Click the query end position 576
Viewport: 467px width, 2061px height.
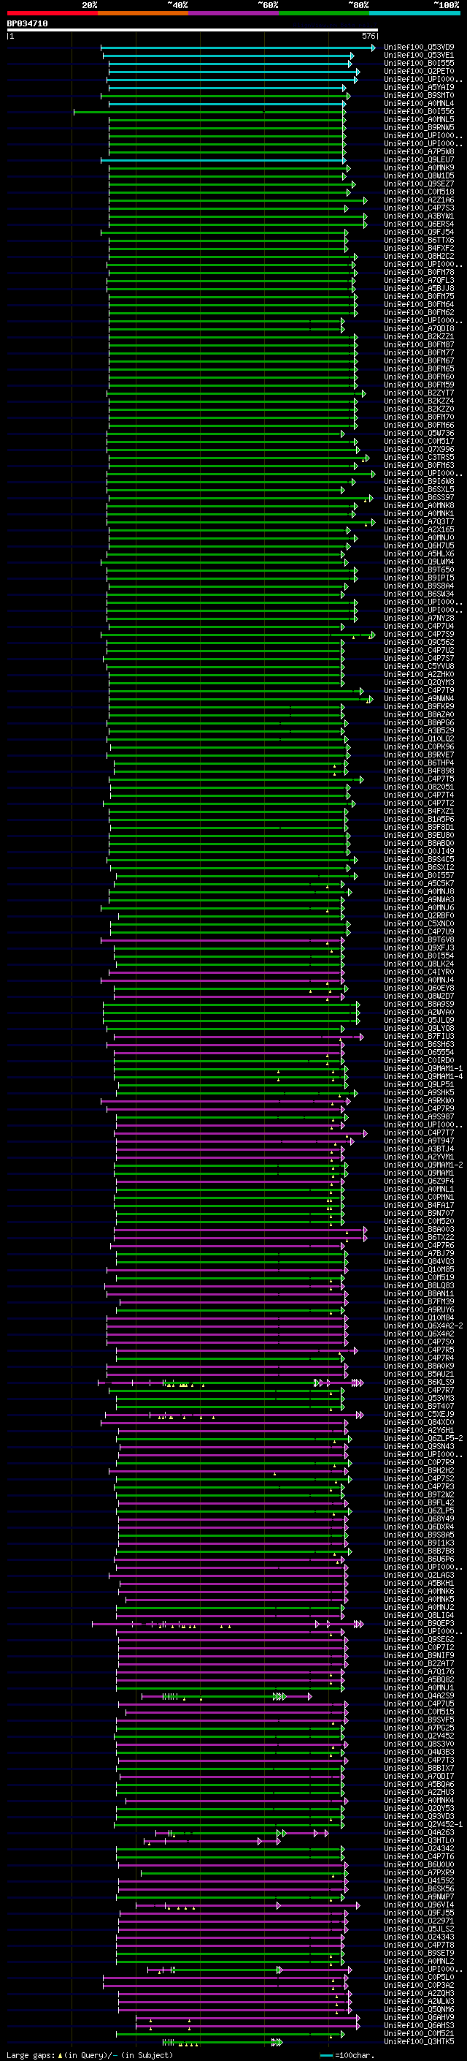pos(368,36)
